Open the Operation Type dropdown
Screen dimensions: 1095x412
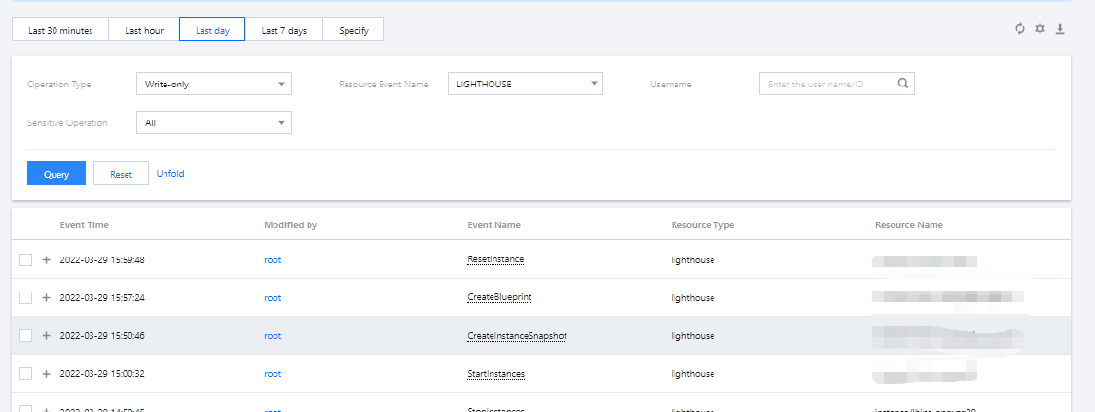pos(214,85)
